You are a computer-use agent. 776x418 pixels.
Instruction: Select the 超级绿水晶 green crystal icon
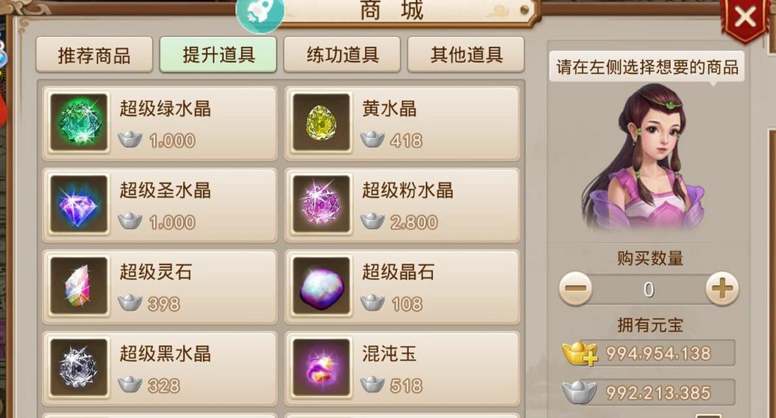point(79,122)
